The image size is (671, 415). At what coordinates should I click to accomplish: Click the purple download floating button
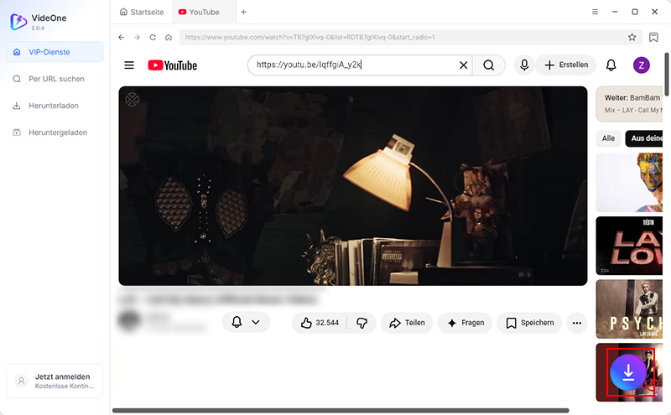pos(627,372)
